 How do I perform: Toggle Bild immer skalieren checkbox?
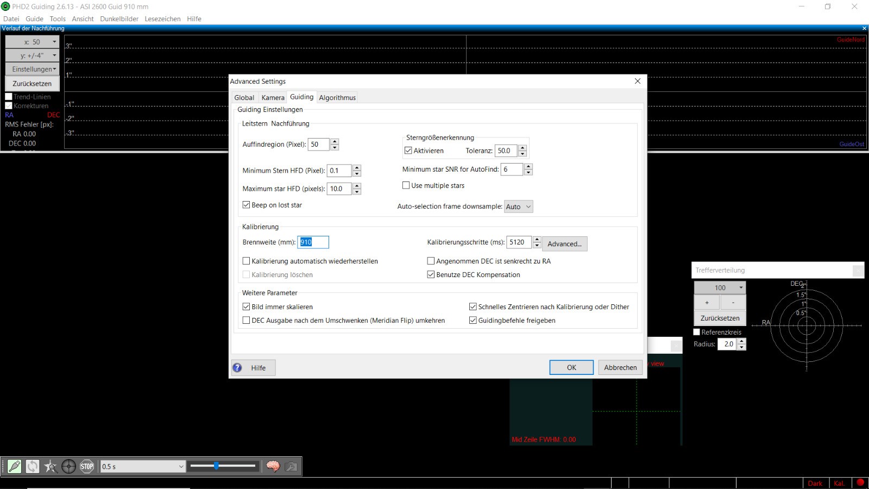[x=246, y=306]
